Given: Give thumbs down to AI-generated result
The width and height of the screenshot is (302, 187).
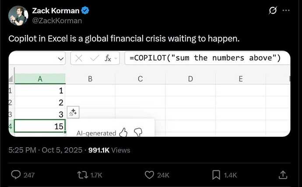Looking at the screenshot, I should 138,132.
